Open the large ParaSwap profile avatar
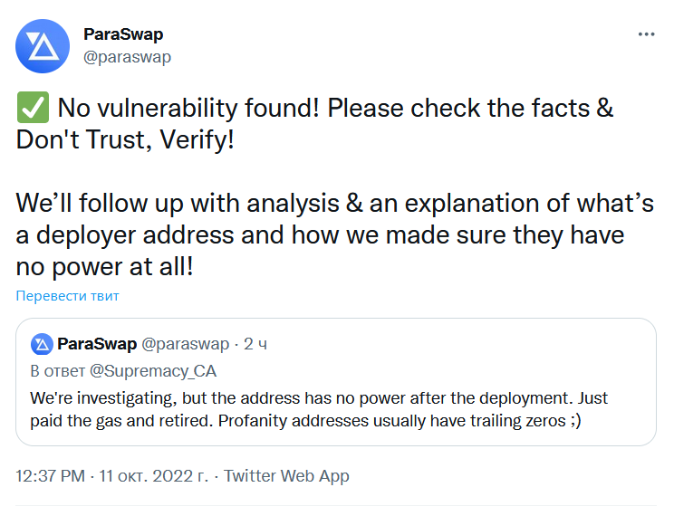674x516 pixels. click(43, 46)
